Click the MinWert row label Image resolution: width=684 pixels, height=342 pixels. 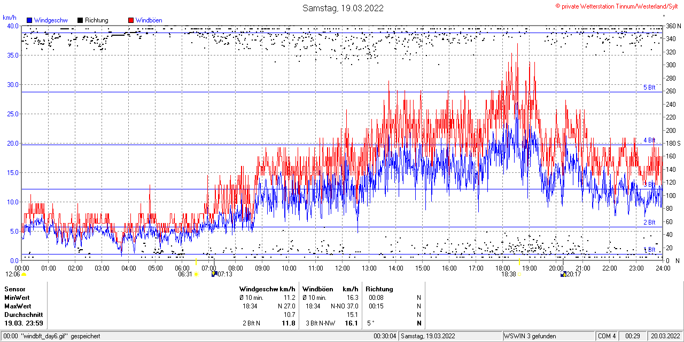pos(17,298)
